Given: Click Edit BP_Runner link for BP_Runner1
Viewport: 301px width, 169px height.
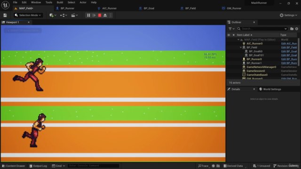Looking at the screenshot, I should 289,63.
